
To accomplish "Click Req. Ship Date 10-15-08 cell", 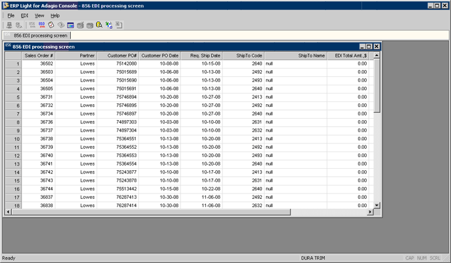I will pos(202,63).
